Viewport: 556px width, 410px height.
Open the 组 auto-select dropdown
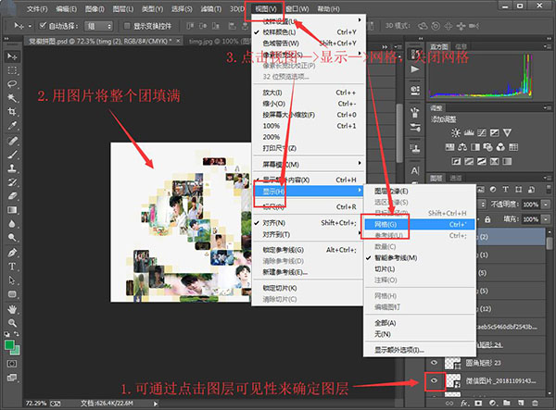pos(98,26)
